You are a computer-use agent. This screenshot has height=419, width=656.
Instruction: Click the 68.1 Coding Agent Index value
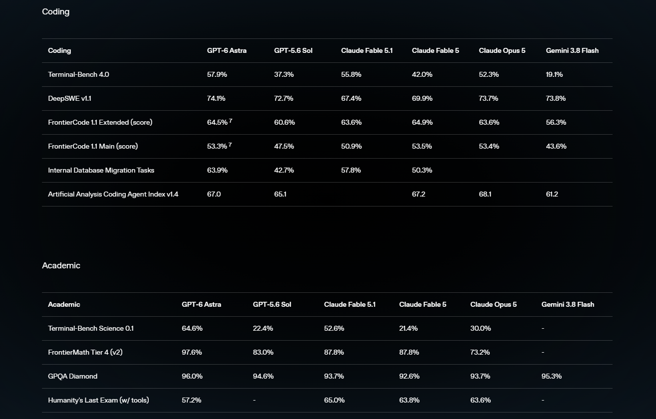tap(485, 194)
